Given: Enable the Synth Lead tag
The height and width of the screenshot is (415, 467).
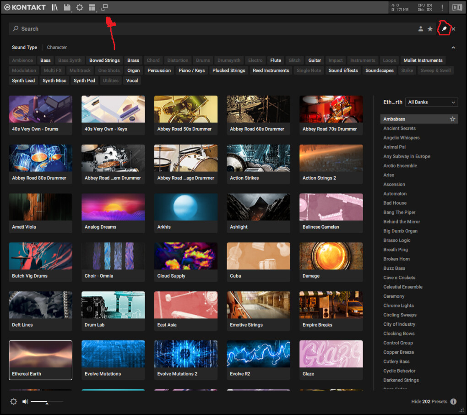Looking at the screenshot, I should [x=23, y=81].
